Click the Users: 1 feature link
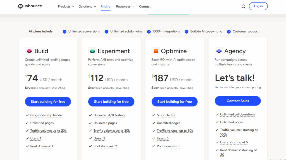Viewport: 286px width, 160px height. 36,138
